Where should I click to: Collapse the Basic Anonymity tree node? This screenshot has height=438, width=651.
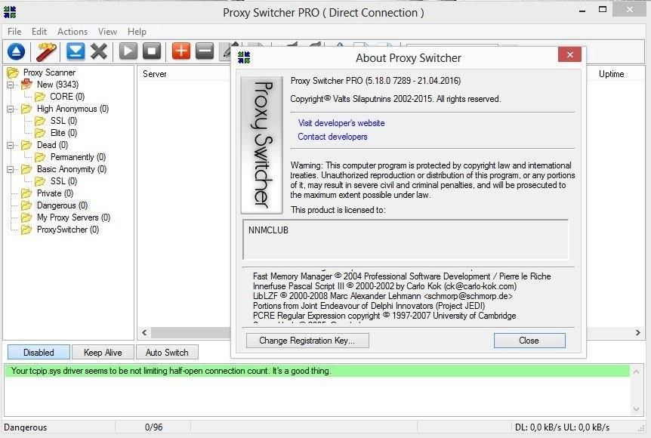click(x=11, y=169)
